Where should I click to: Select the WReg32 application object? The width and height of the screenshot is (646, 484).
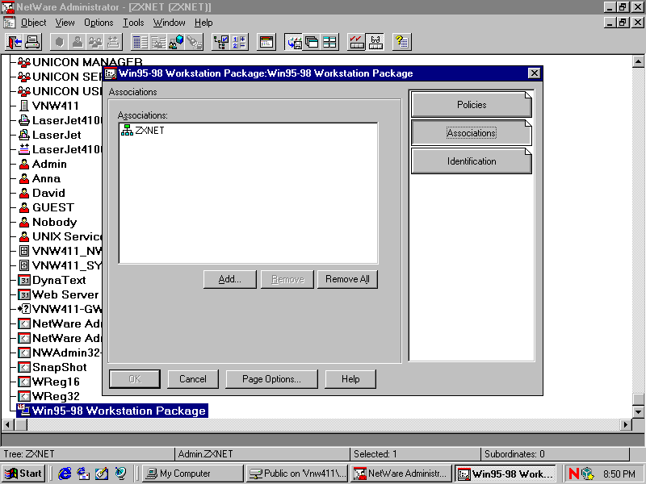49,396
